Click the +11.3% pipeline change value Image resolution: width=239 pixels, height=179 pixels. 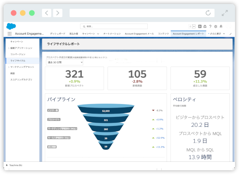tap(160, 147)
